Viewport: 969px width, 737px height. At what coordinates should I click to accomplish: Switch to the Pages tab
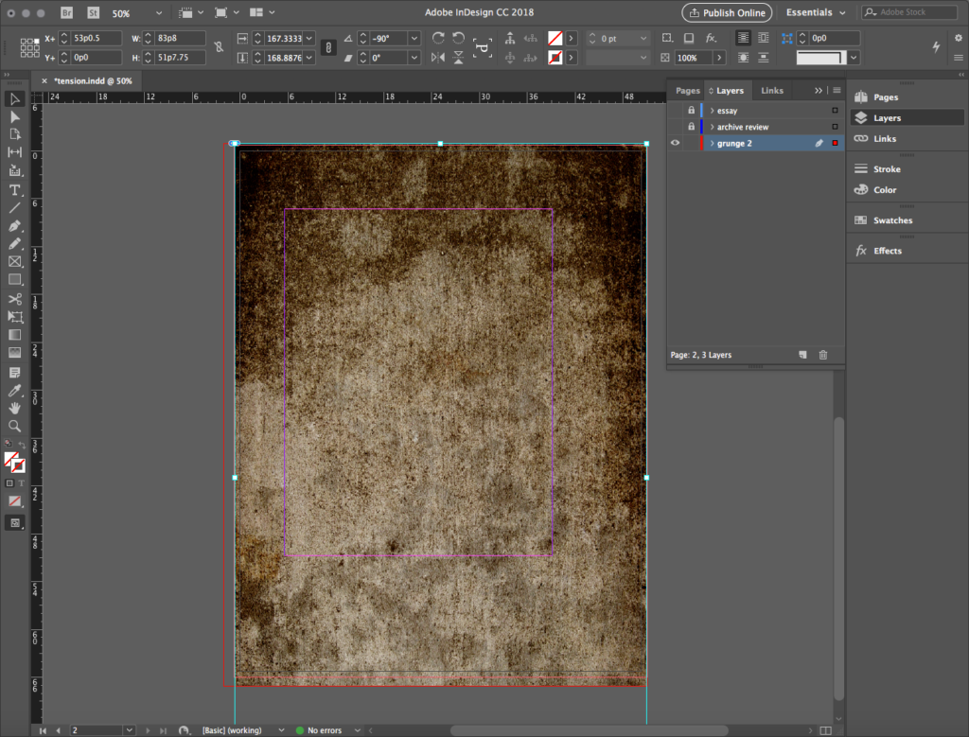point(687,91)
